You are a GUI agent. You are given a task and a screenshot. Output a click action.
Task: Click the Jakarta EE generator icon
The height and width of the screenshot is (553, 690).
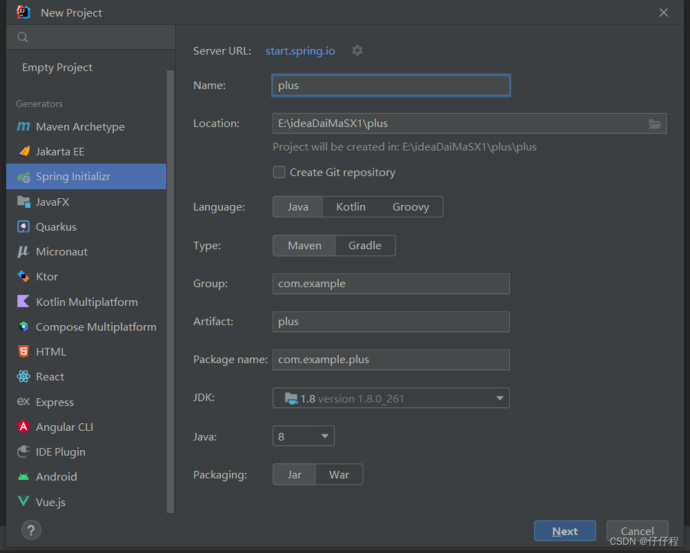[24, 151]
